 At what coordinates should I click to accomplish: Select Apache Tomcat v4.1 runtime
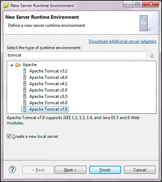48,84
